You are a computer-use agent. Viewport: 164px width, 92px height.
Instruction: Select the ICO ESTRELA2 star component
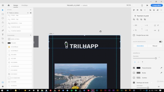(19, 47)
